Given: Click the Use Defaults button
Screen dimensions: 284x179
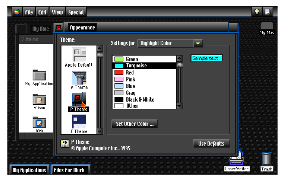Looking at the screenshot, I should coord(211,144).
